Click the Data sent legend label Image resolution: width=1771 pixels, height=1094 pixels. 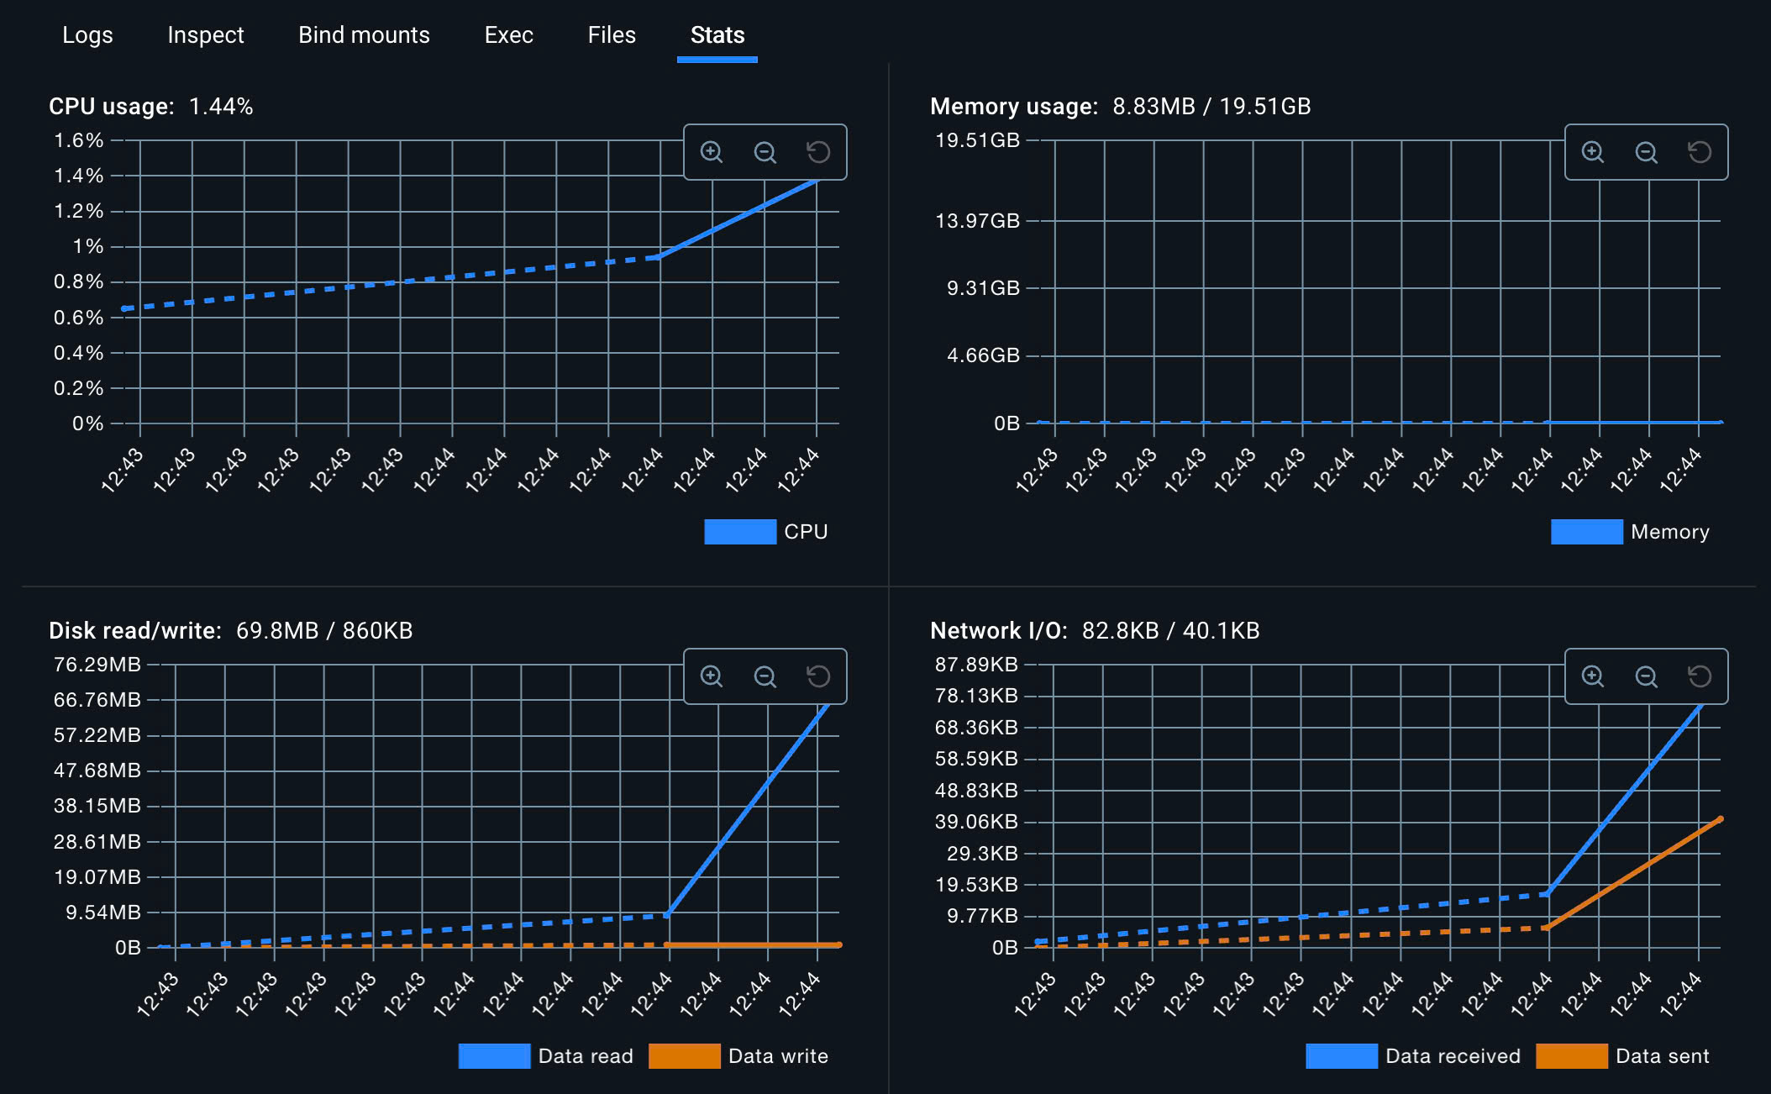click(1663, 1056)
